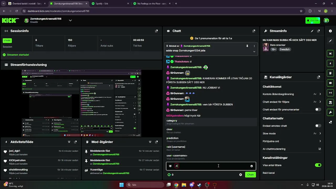Open AI-chattmoderering external link

point(320,149)
